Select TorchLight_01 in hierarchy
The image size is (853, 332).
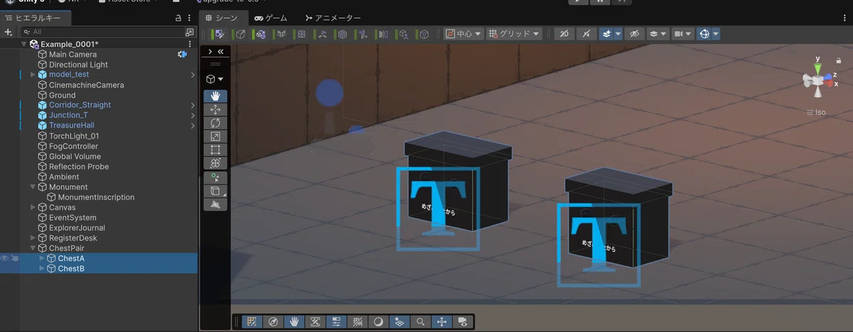(x=74, y=136)
